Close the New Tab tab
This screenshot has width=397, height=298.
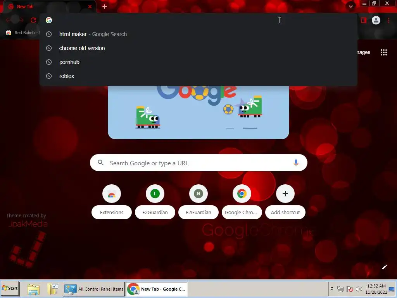(90, 7)
